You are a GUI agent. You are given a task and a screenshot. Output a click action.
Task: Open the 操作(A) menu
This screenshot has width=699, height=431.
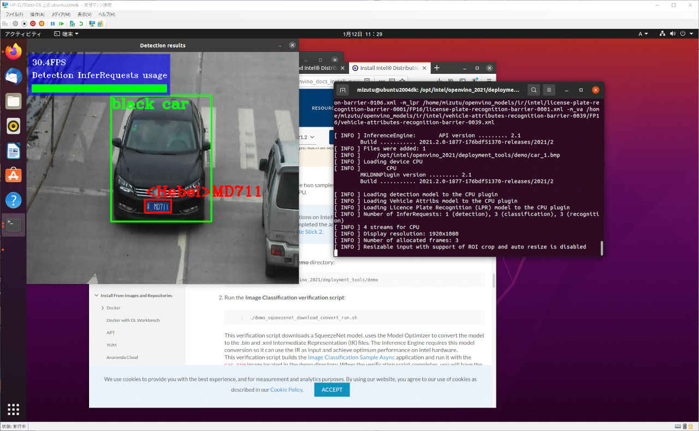point(38,14)
